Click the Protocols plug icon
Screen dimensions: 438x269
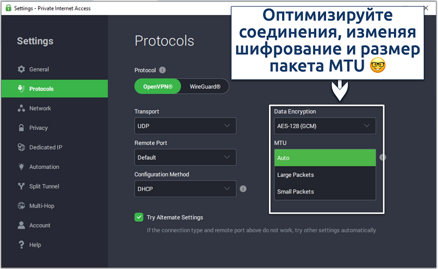(21, 89)
